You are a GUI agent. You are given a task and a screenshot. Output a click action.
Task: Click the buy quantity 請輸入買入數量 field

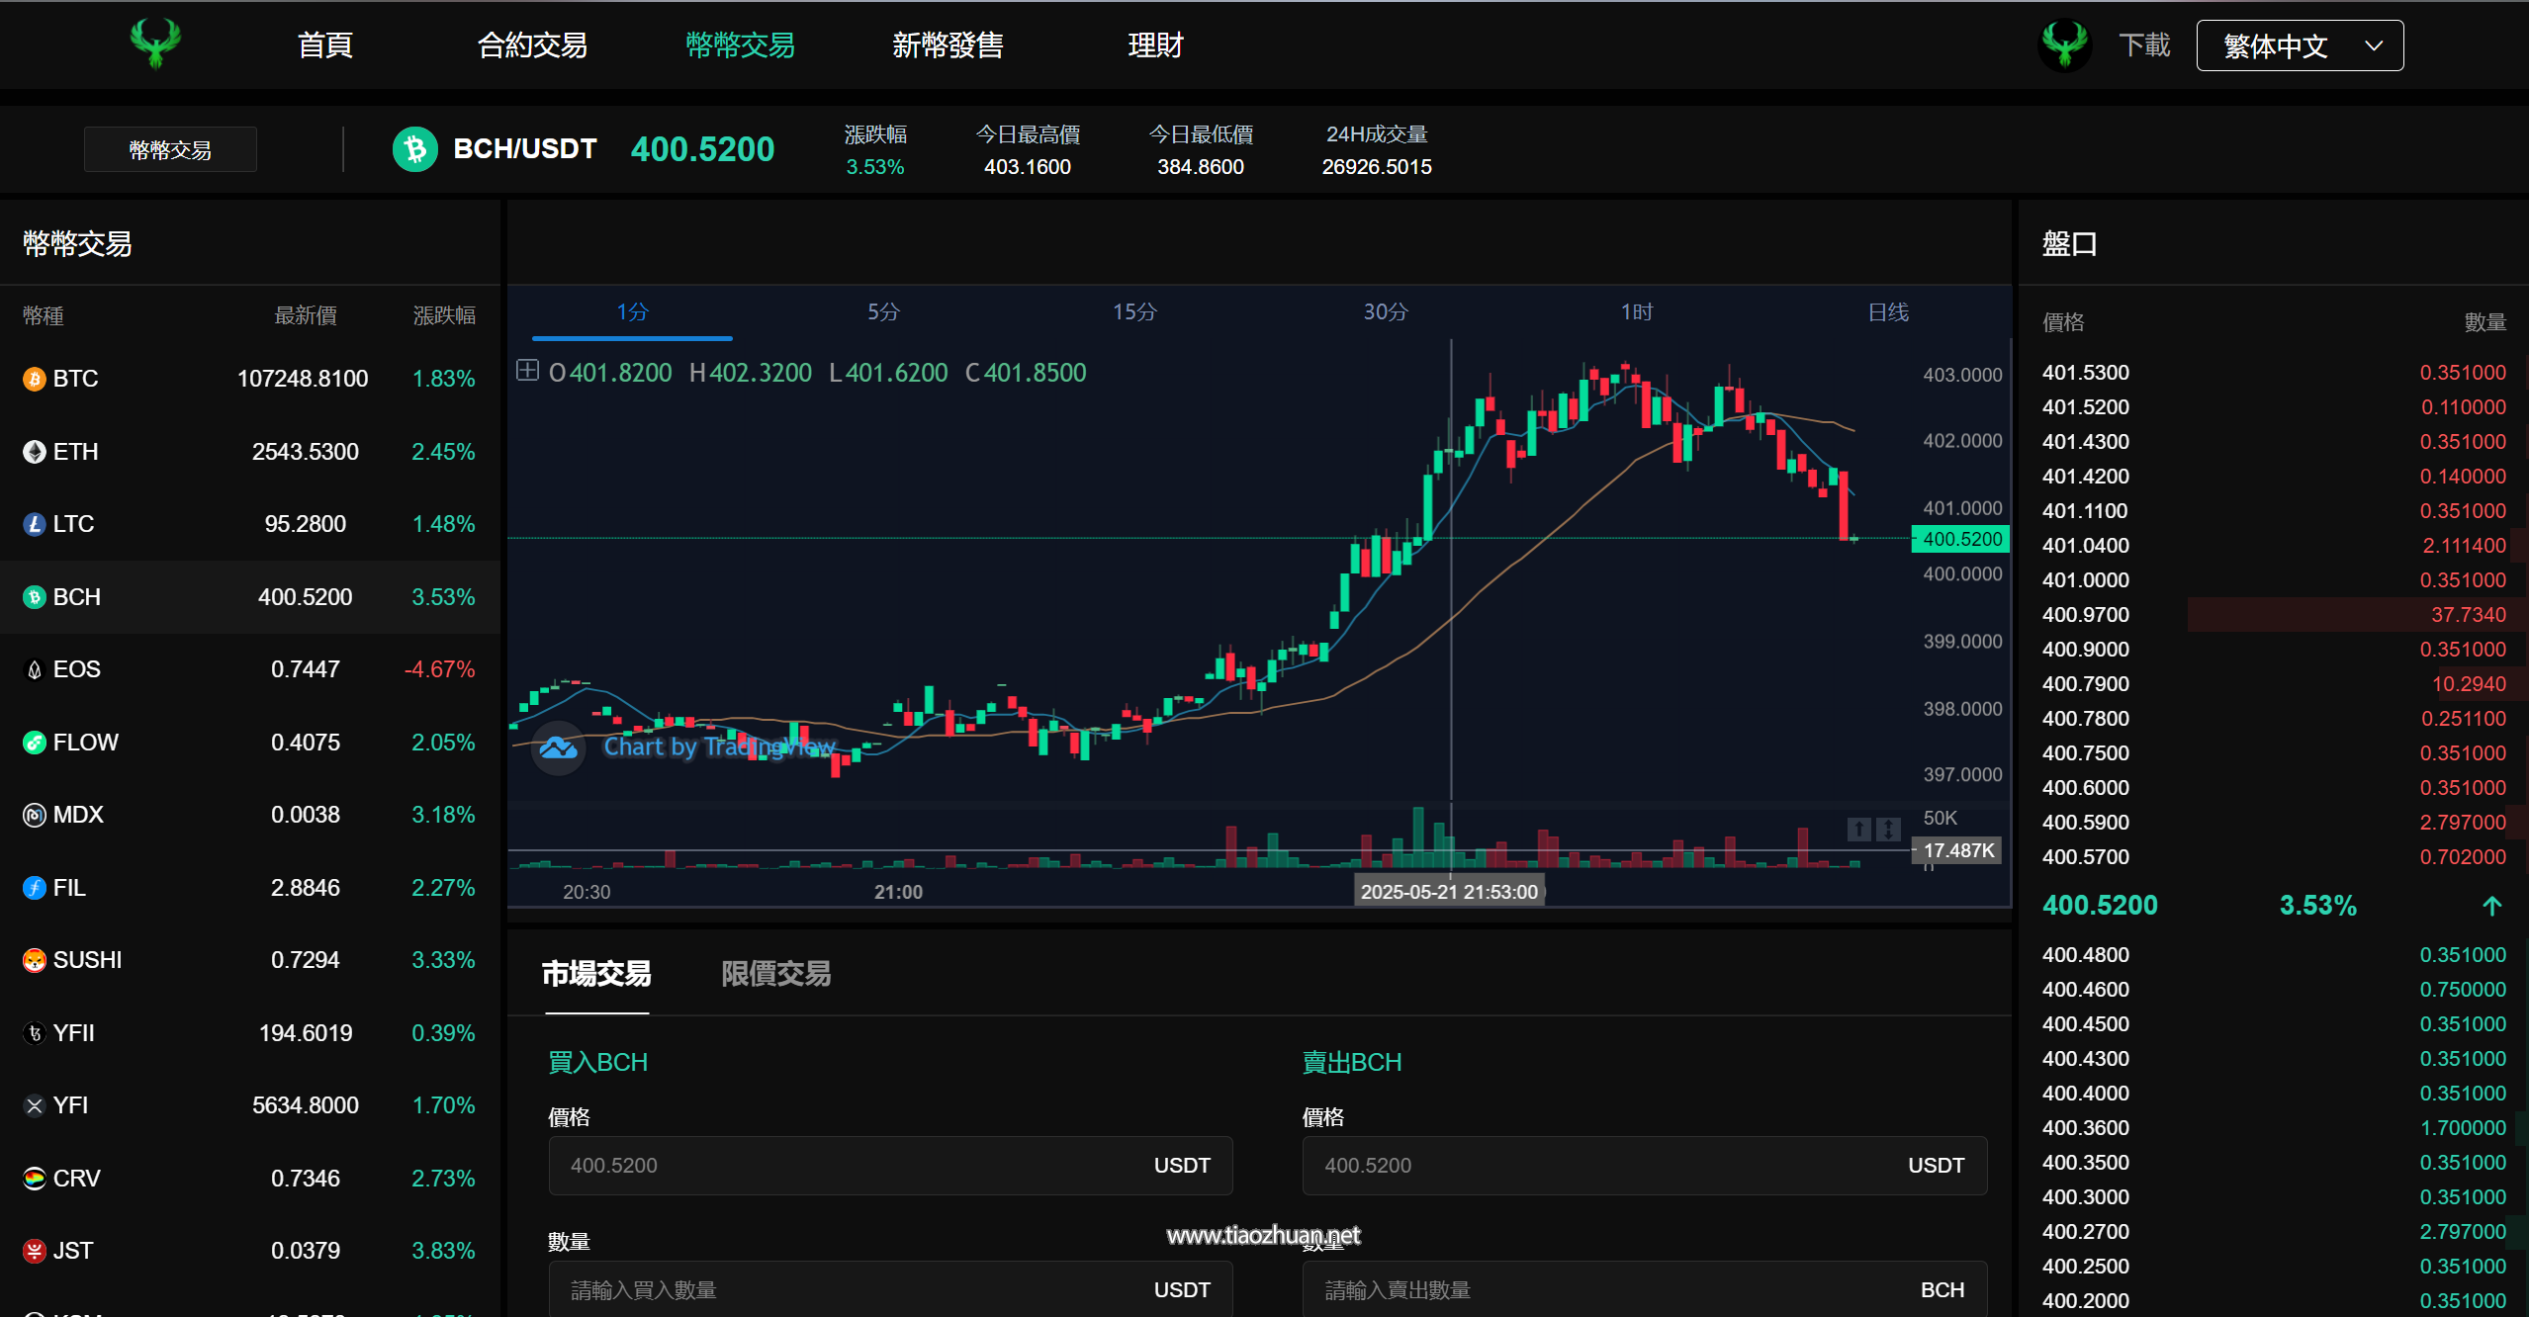tap(851, 1289)
